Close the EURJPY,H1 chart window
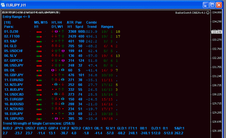 [x=219, y=5]
